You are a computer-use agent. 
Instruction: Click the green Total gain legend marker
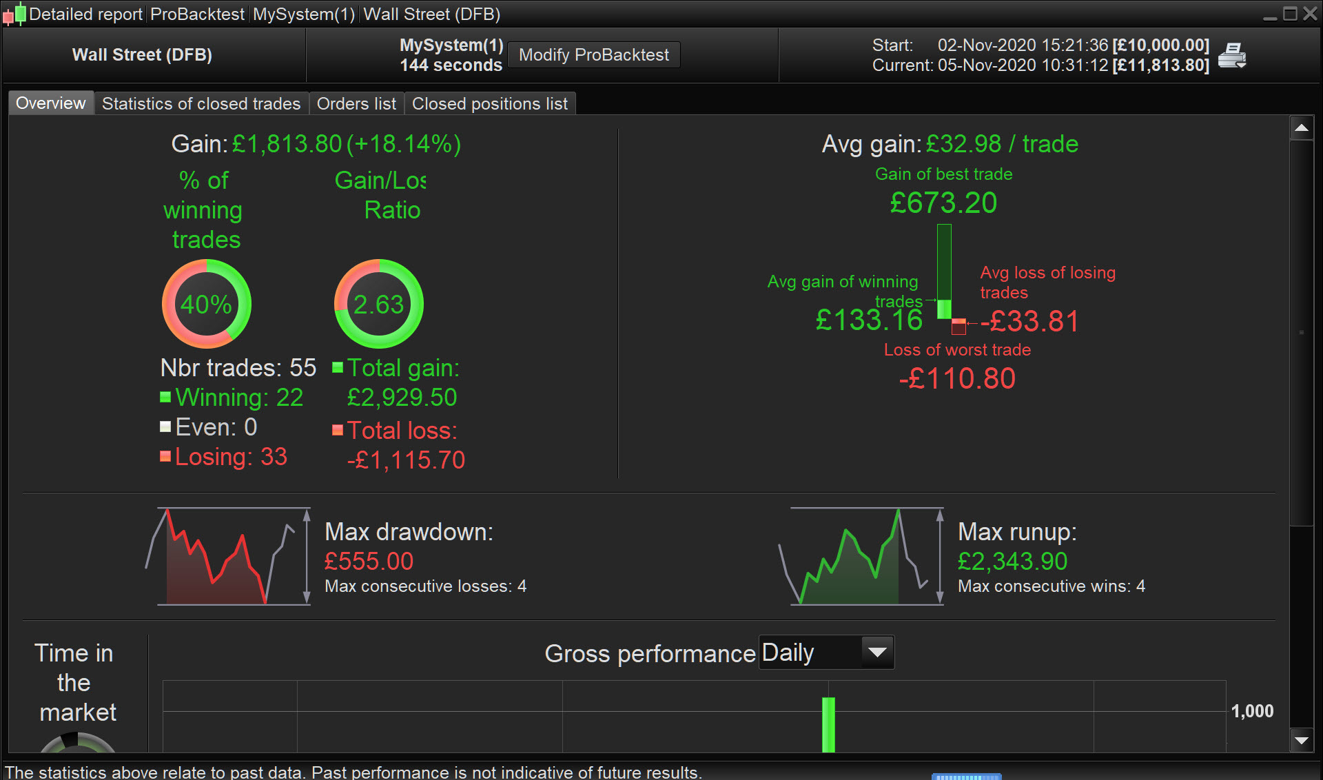pos(338,367)
